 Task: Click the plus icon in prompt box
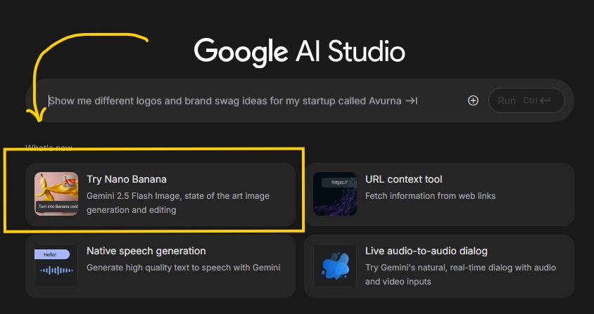[473, 100]
